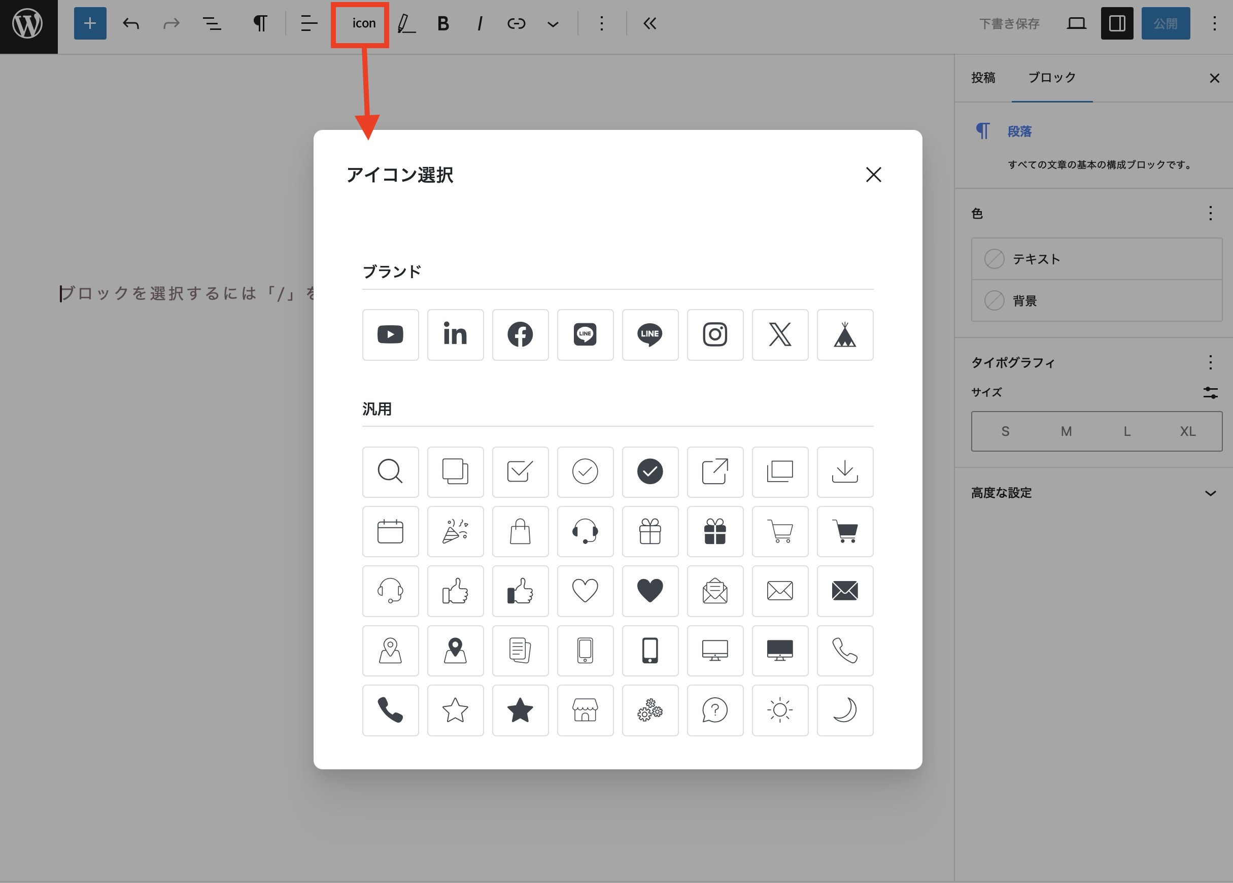This screenshot has height=883, width=1233.
Task: Pick the gears settings icon
Action: pos(649,709)
